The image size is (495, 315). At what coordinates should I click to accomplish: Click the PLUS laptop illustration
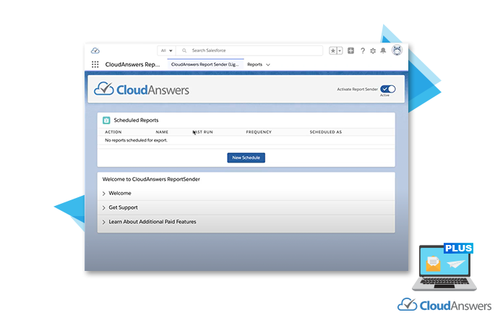click(x=444, y=267)
